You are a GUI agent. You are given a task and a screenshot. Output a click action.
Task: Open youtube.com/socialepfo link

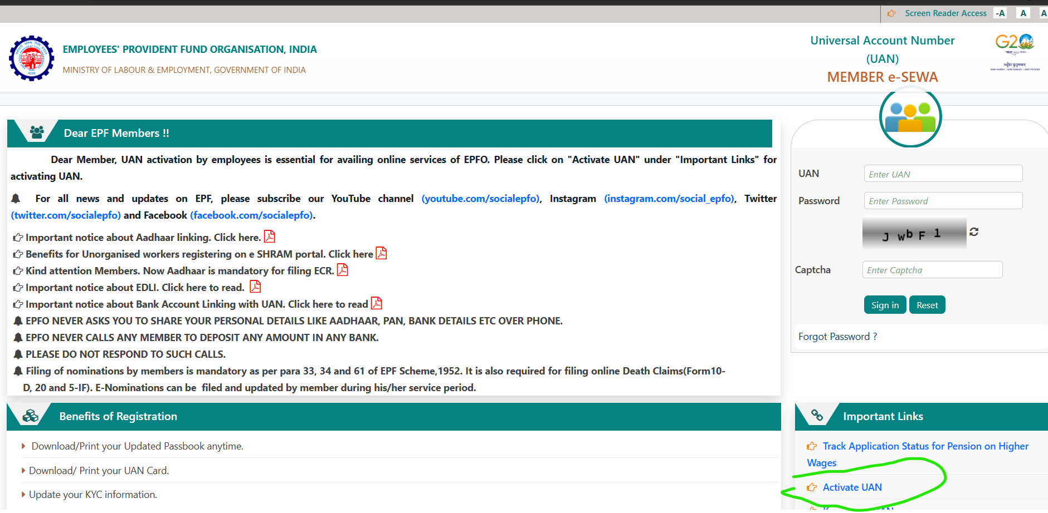coord(480,199)
